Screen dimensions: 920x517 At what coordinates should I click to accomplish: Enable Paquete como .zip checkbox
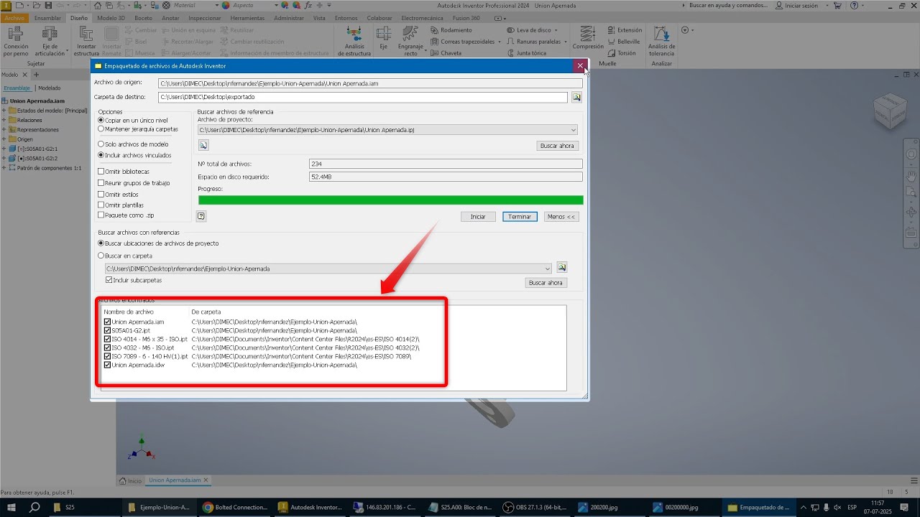101,215
